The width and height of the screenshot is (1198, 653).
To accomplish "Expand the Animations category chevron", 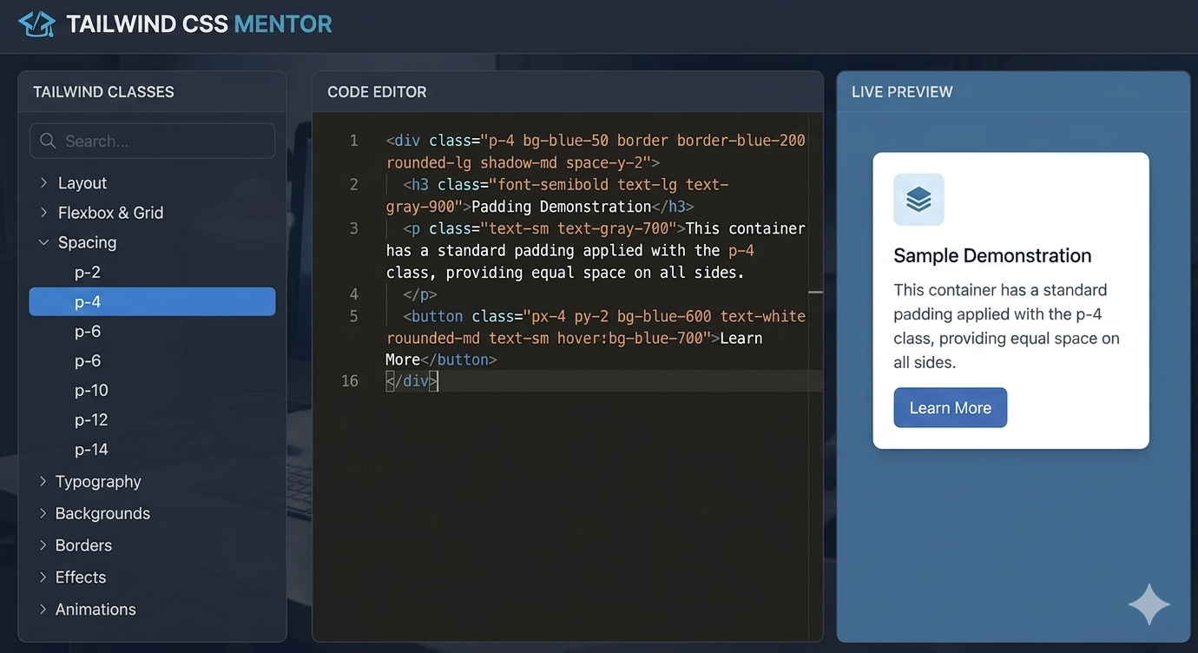I will pos(43,610).
